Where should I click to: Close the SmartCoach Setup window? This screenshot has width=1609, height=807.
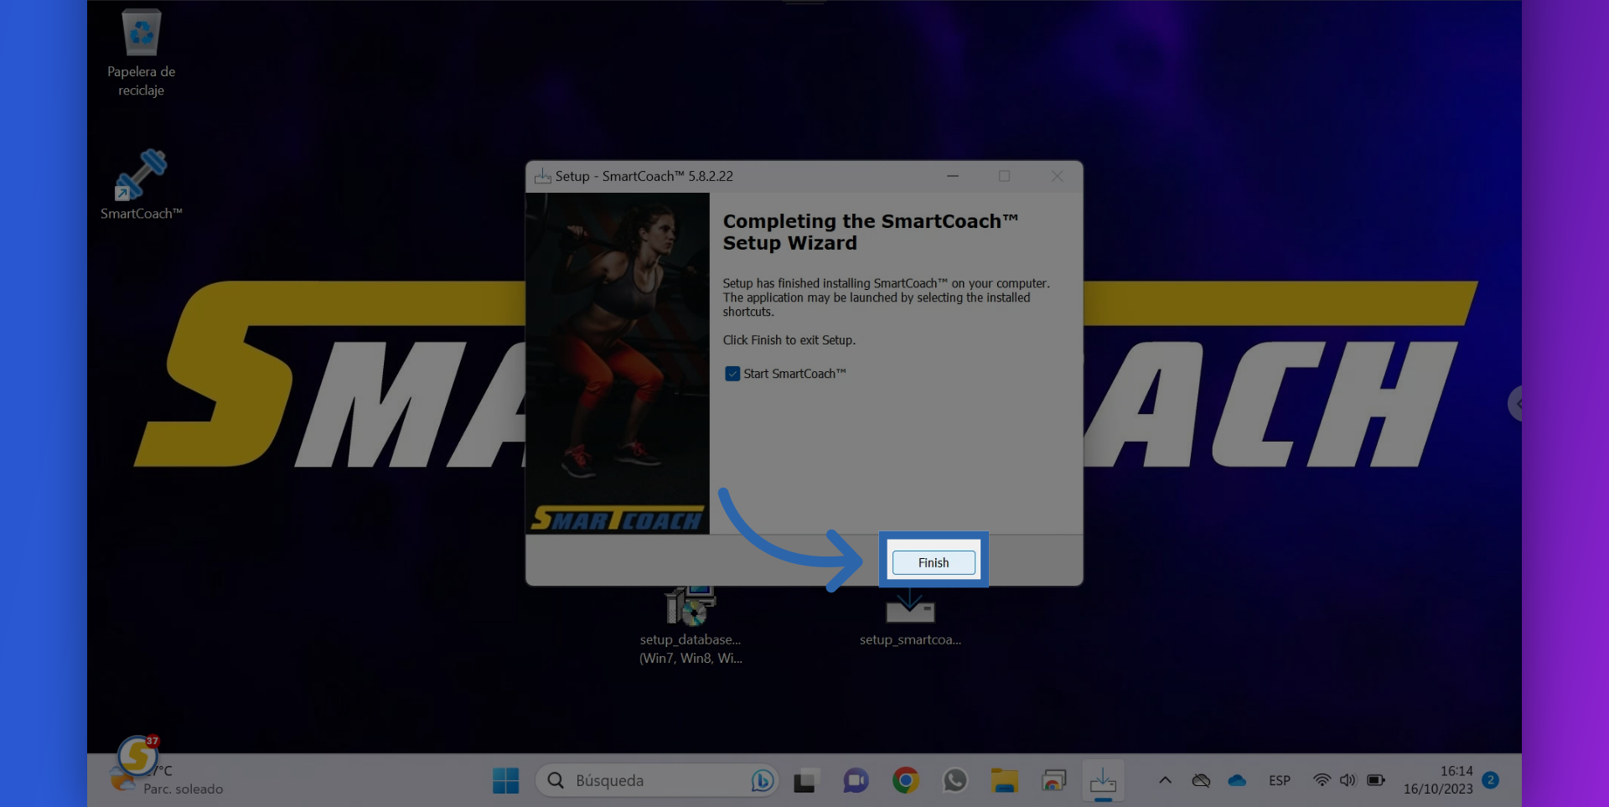tap(1057, 176)
